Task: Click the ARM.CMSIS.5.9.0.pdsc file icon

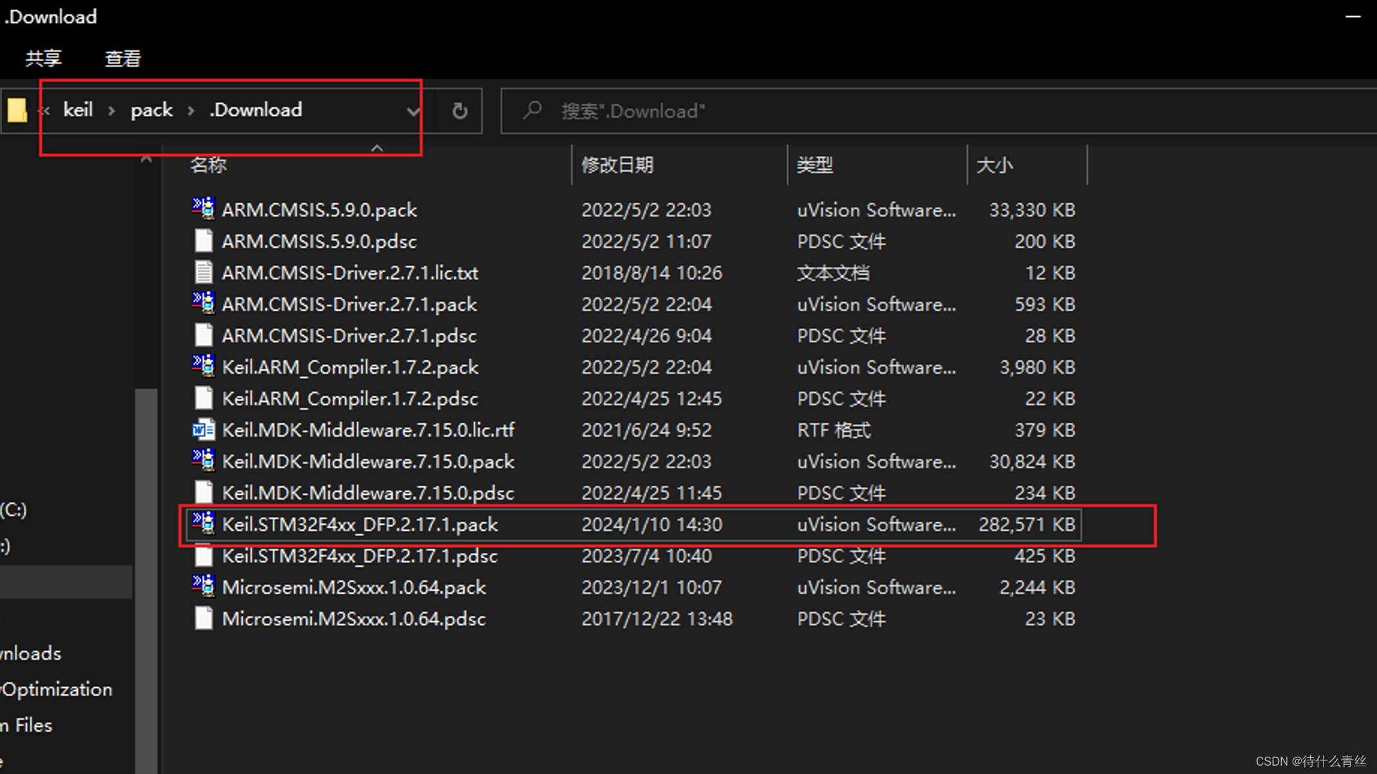Action: pyautogui.click(x=203, y=241)
